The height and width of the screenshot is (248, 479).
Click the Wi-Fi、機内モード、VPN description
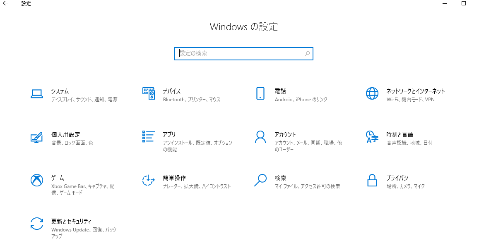pos(411,100)
